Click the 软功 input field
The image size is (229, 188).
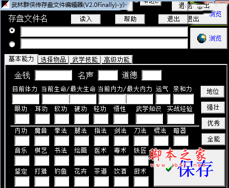62,119
